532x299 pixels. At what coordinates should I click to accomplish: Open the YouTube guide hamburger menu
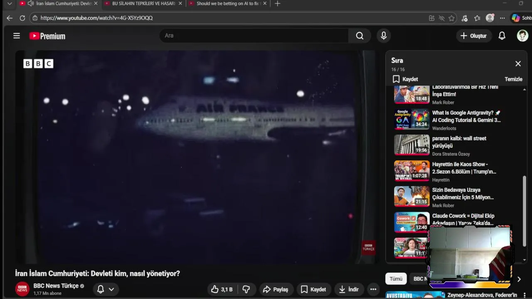coord(17,36)
